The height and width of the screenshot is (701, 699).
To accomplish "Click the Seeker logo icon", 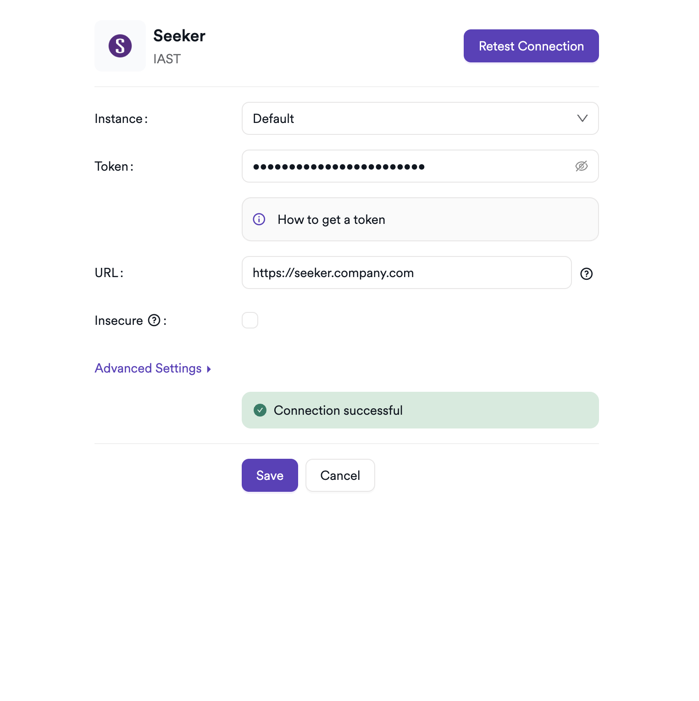I will coord(120,46).
